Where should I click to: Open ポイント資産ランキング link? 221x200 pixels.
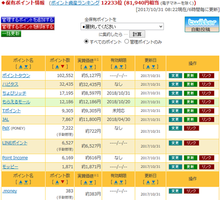tap(75, 3)
